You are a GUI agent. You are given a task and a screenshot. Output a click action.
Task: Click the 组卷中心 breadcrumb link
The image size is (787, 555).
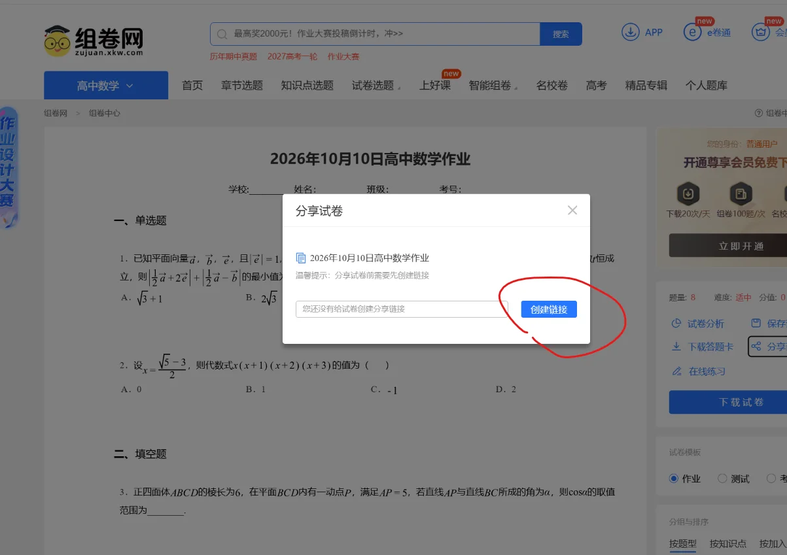coord(105,113)
